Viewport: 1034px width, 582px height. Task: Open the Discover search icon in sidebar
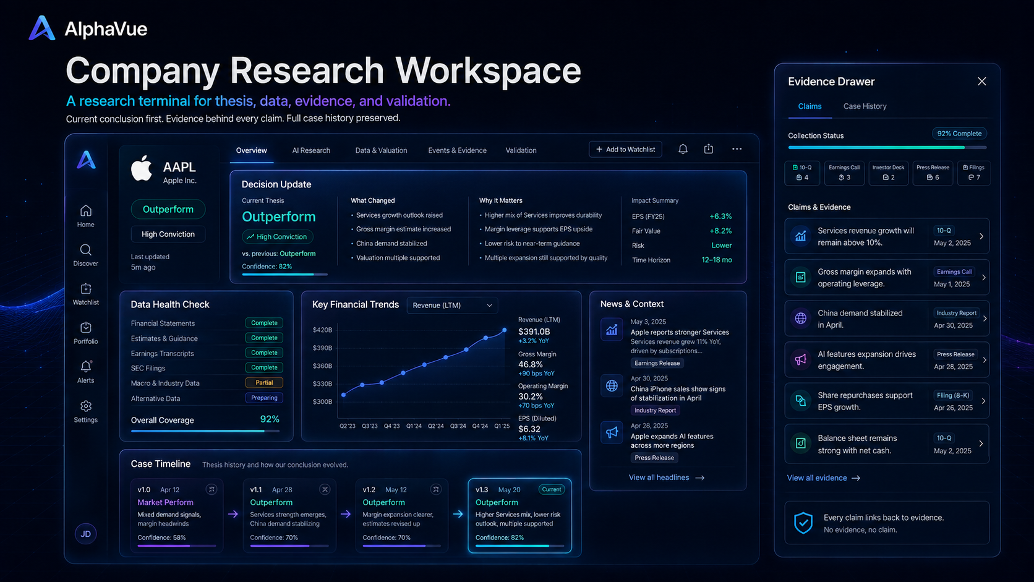pyautogui.click(x=86, y=255)
